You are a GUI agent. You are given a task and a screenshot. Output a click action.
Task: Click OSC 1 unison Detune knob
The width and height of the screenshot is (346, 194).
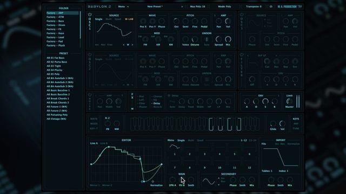195,39
